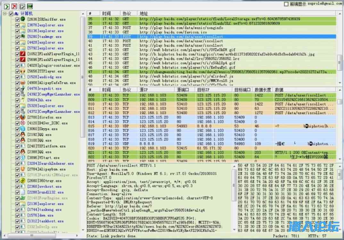Click the TTPlayer.exe process icon

click(x=23, y=71)
